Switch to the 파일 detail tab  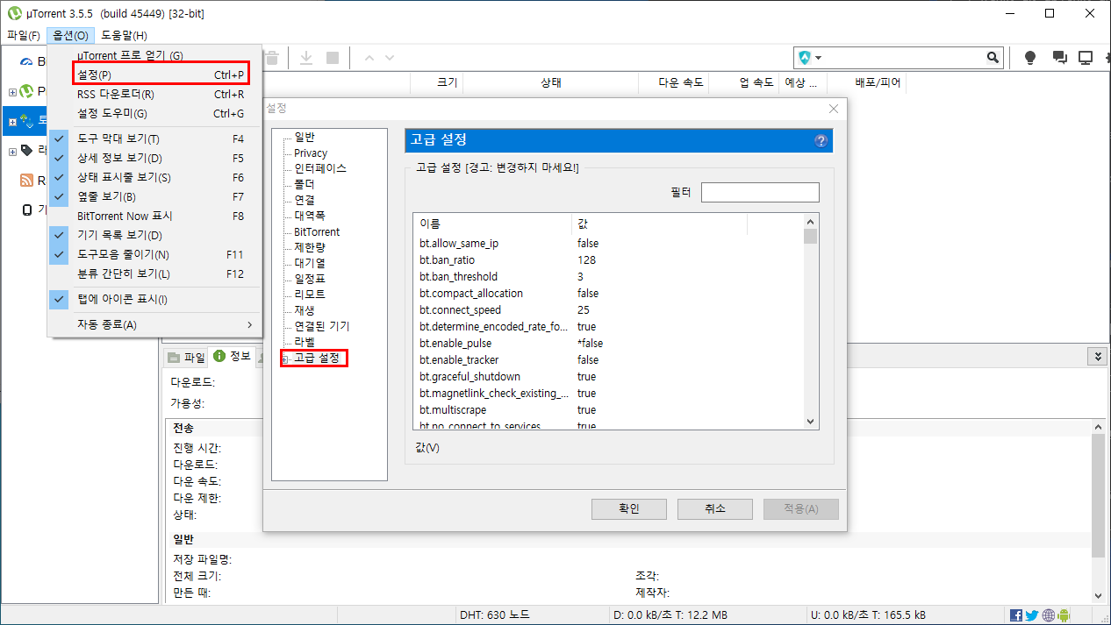pyautogui.click(x=186, y=357)
